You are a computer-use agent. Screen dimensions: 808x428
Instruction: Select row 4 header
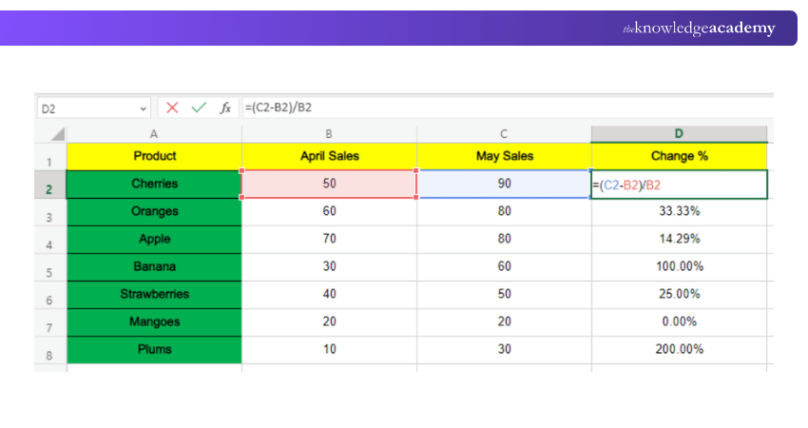coord(49,240)
